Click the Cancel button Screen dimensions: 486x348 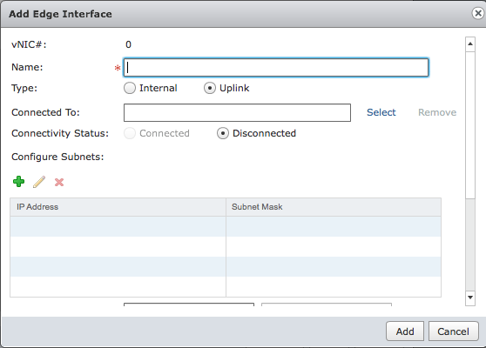(x=454, y=331)
